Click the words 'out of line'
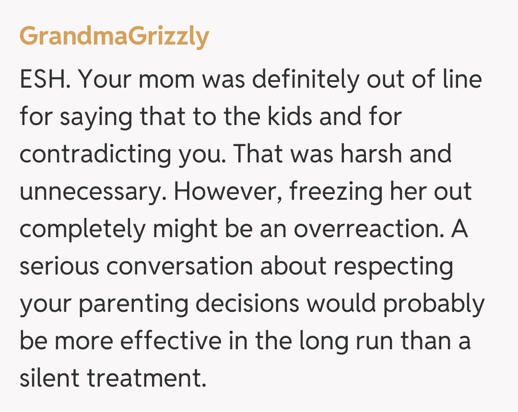The image size is (518, 412). (424, 79)
